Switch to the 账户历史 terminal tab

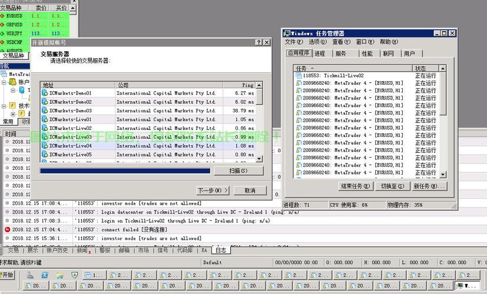click(x=58, y=250)
